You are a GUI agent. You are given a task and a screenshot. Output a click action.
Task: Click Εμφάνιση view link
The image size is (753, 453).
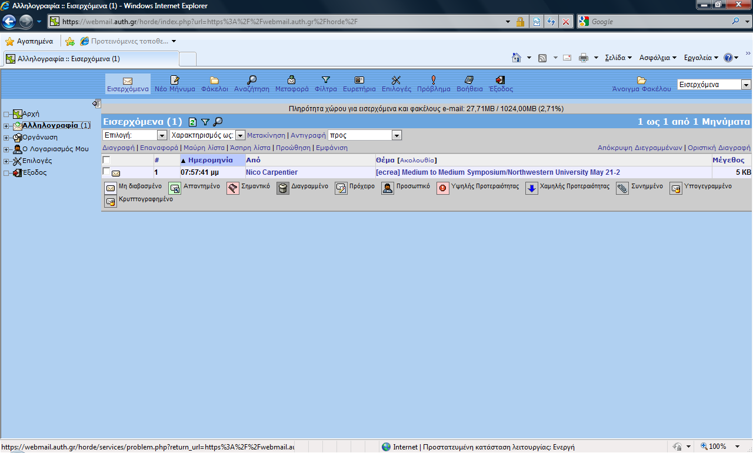[x=332, y=148]
